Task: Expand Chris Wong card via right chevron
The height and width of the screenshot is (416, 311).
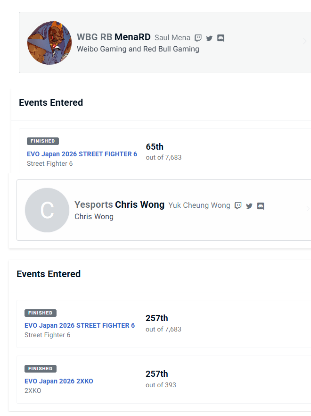Action: pos(308,209)
